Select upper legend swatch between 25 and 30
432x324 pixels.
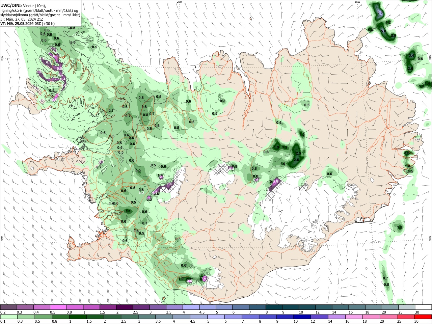tap(407, 307)
